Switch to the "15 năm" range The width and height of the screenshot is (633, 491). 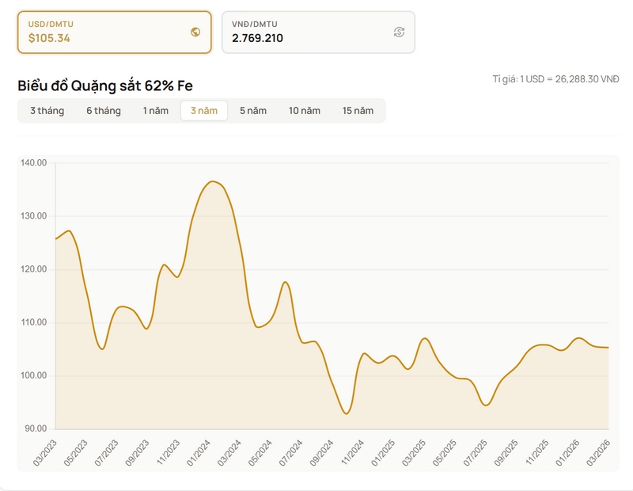[x=358, y=111]
